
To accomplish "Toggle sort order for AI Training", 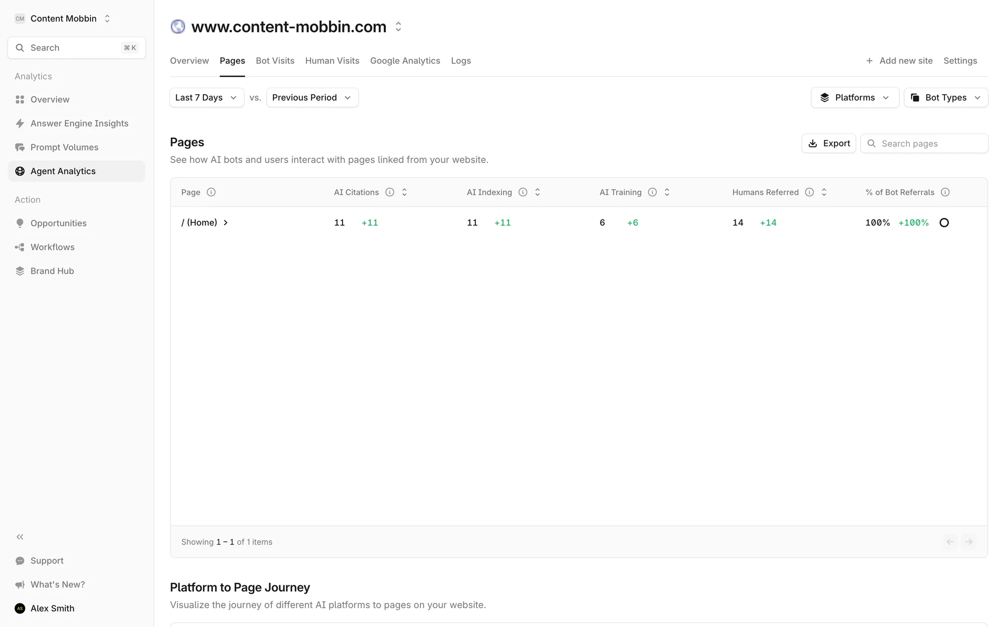I will 667,192.
